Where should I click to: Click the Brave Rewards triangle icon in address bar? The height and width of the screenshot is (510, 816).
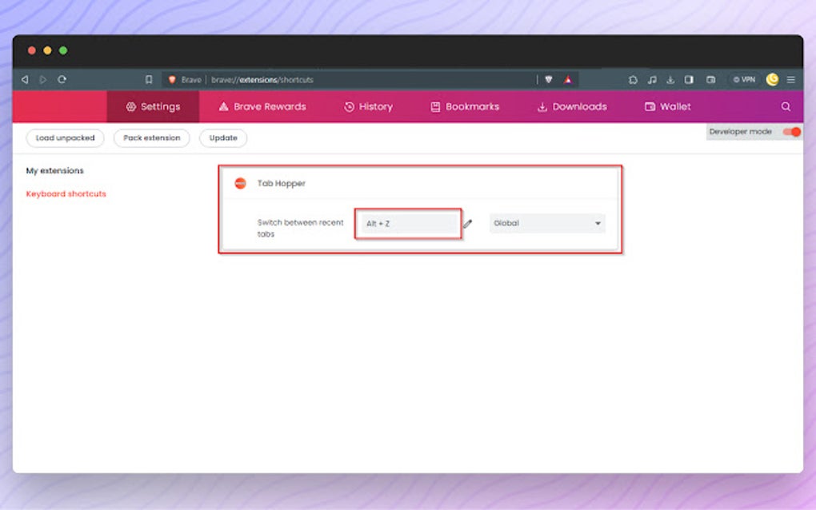click(x=568, y=80)
